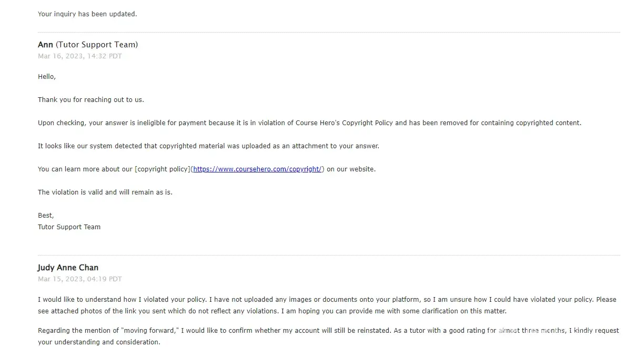Image resolution: width=626 pixels, height=347 pixels.
Task: Click "Your inquiry has been updated." notice
Action: 87,14
